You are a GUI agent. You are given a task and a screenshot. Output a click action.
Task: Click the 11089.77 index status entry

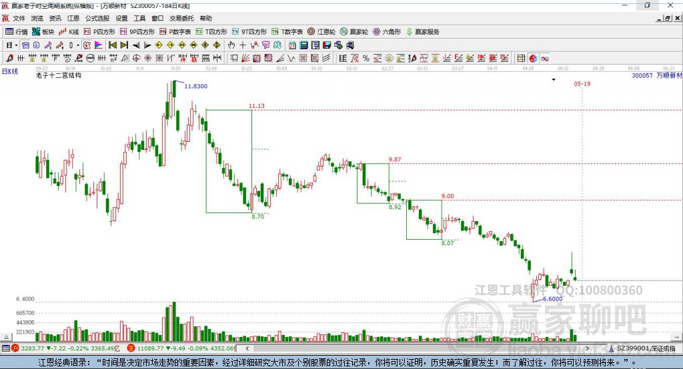[181, 348]
